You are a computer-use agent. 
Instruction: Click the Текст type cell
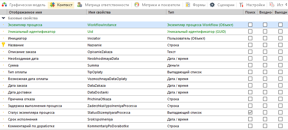(x=171, y=52)
